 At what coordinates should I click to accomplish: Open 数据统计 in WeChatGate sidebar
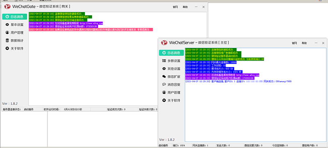[x=14, y=40]
